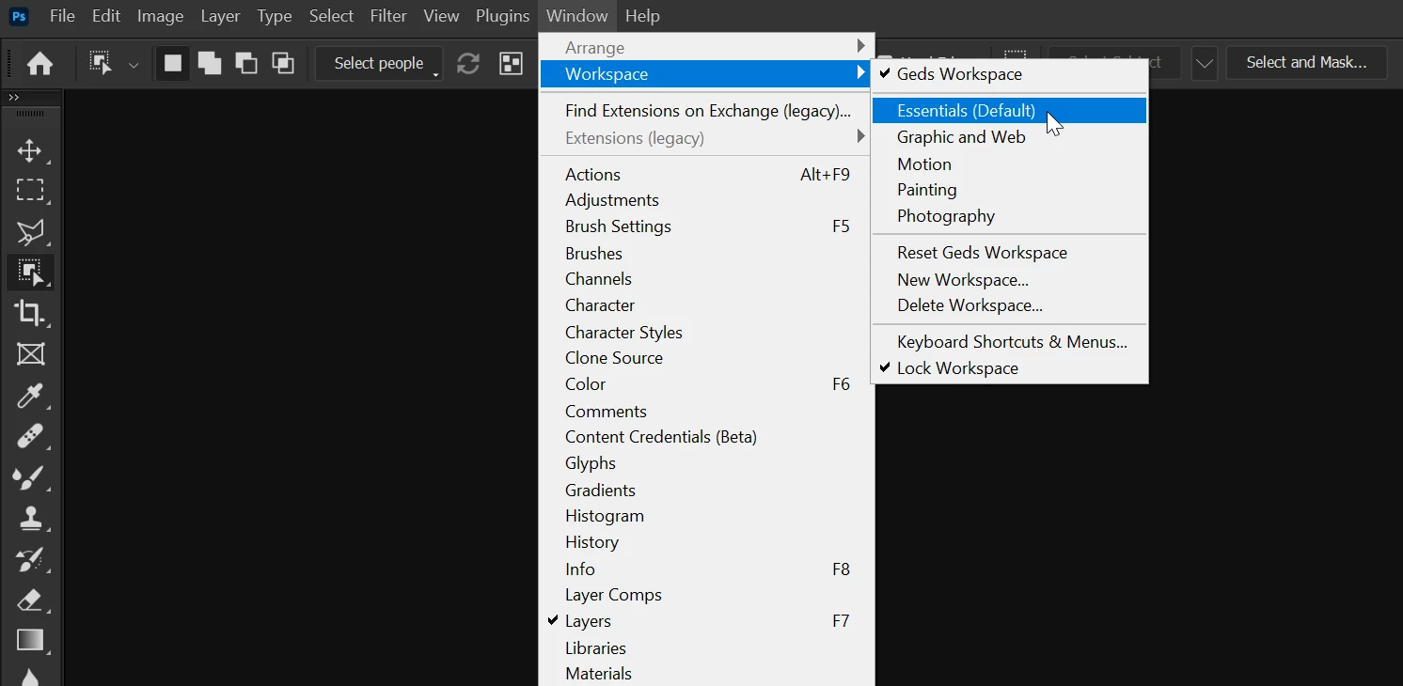Select the Polygonal Lasso tool
The height and width of the screenshot is (686, 1403).
[30, 232]
